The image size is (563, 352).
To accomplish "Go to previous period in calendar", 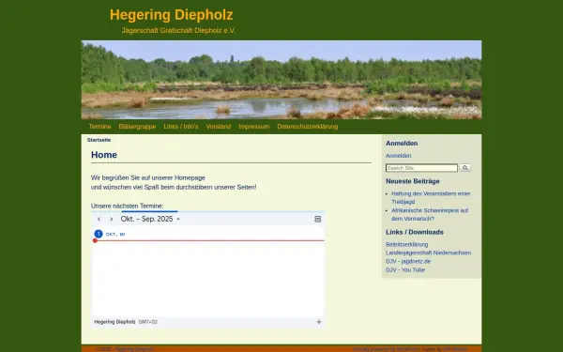I will [99, 219].
